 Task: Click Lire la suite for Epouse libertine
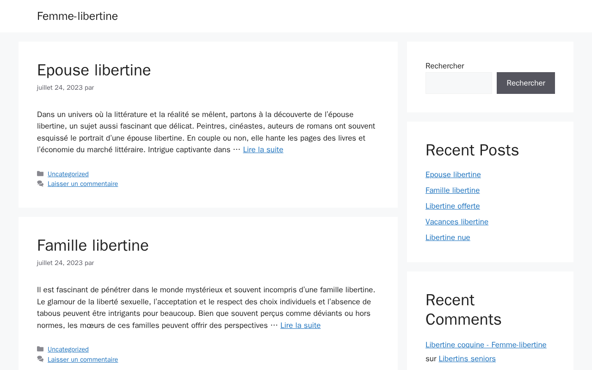point(263,150)
